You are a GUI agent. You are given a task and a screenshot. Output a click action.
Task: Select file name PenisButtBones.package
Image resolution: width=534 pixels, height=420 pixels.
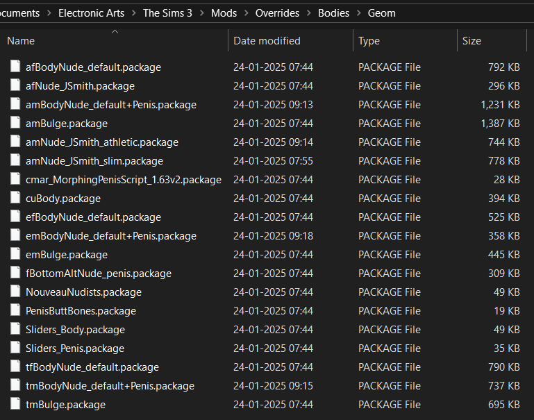click(81, 311)
